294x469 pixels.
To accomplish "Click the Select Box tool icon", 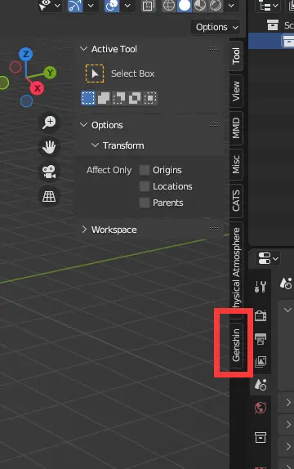I will point(95,74).
